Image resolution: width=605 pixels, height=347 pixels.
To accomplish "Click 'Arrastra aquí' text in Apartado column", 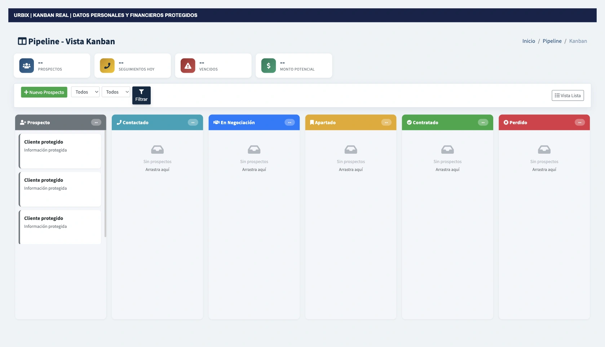I will pos(351,170).
